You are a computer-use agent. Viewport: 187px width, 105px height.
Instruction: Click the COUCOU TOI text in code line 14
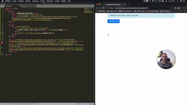47,33
